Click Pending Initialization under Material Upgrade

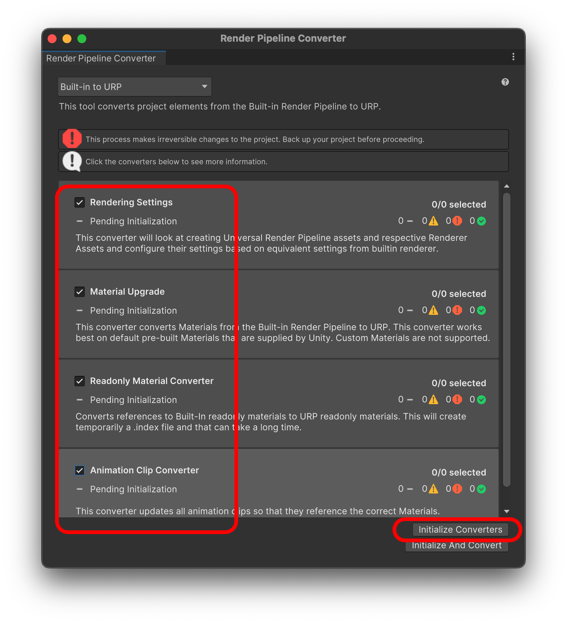[x=134, y=310]
